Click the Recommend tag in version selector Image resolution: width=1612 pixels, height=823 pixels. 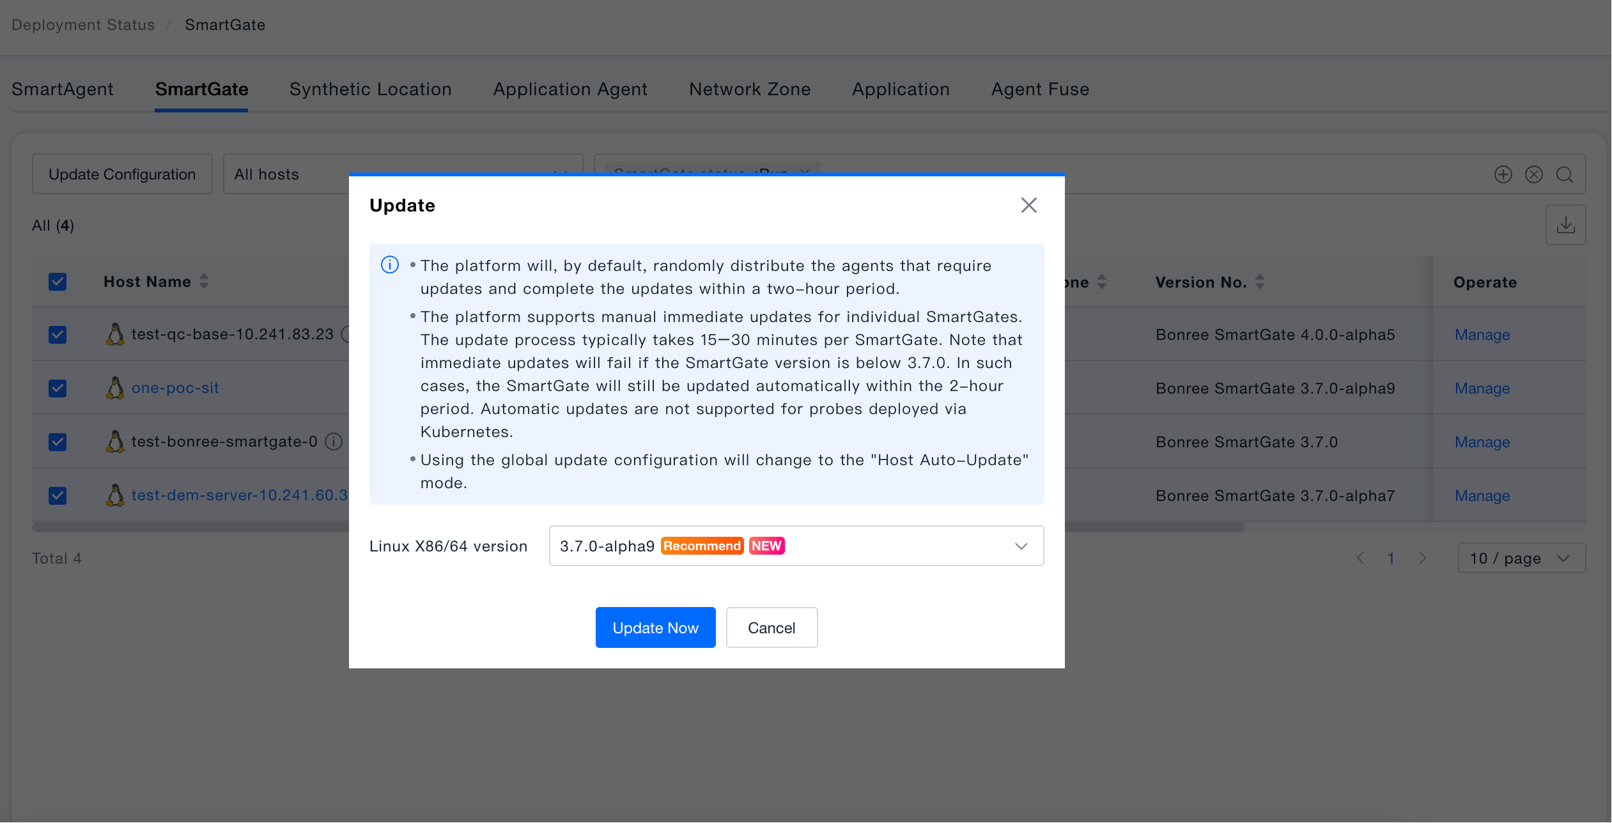coord(702,546)
